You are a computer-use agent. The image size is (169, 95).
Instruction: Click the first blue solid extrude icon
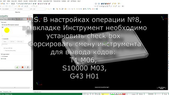pos(102,4)
